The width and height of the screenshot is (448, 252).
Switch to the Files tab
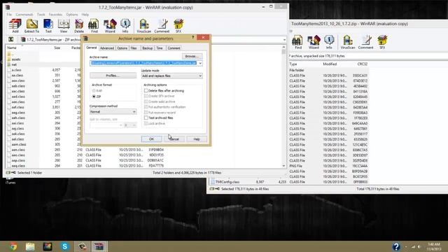[x=134, y=48]
